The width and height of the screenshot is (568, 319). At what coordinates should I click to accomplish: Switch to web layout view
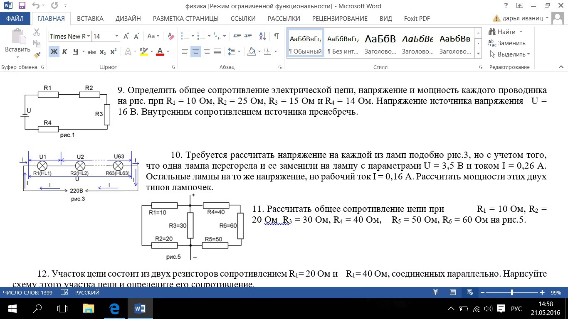click(470, 292)
